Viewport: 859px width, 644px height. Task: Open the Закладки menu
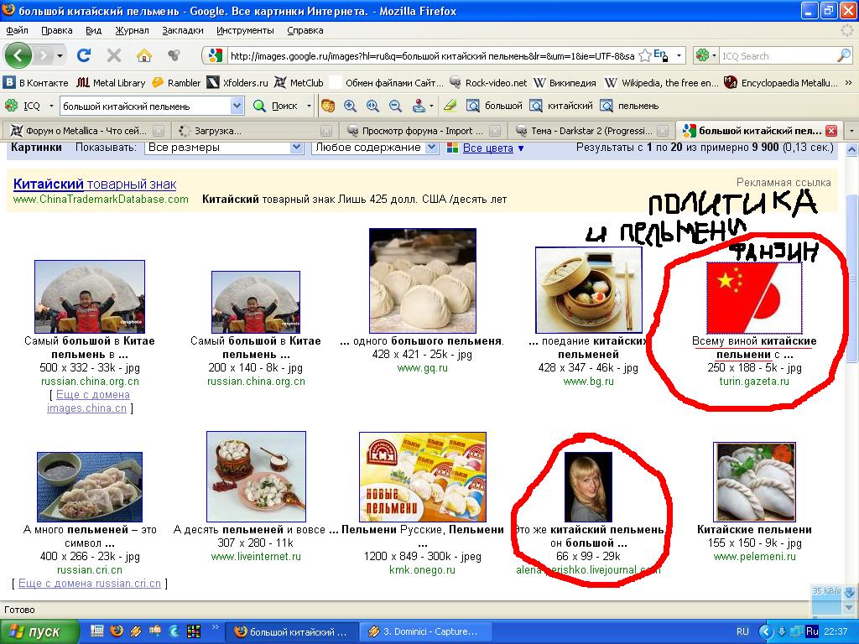pos(182,30)
